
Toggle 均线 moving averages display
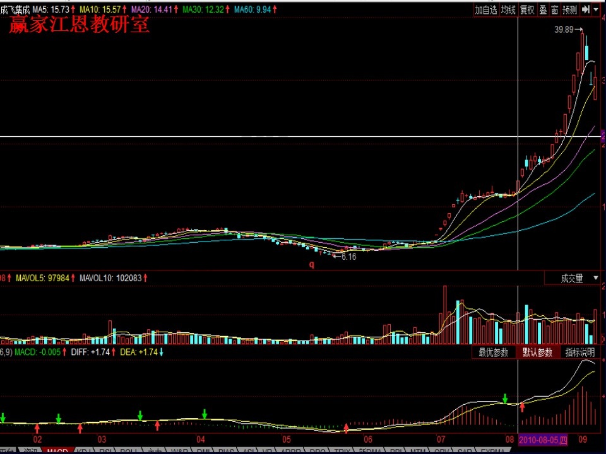coord(508,9)
